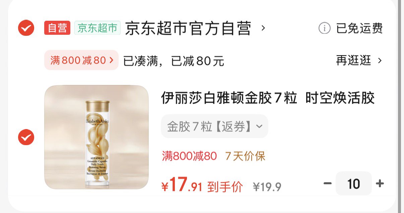Open the 满800减80 promotion tag
The width and height of the screenshot is (404, 213).
click(81, 60)
